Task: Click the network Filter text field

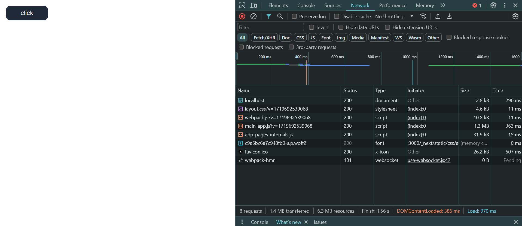Action: pos(270,27)
